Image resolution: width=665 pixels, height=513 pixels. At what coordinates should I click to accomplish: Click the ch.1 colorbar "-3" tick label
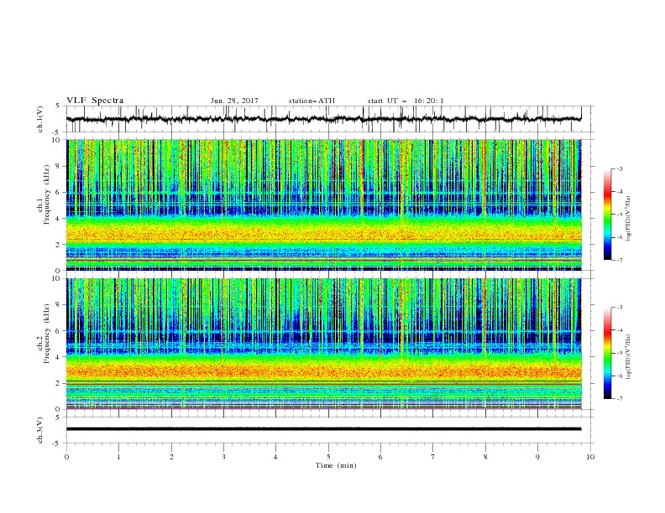619,168
